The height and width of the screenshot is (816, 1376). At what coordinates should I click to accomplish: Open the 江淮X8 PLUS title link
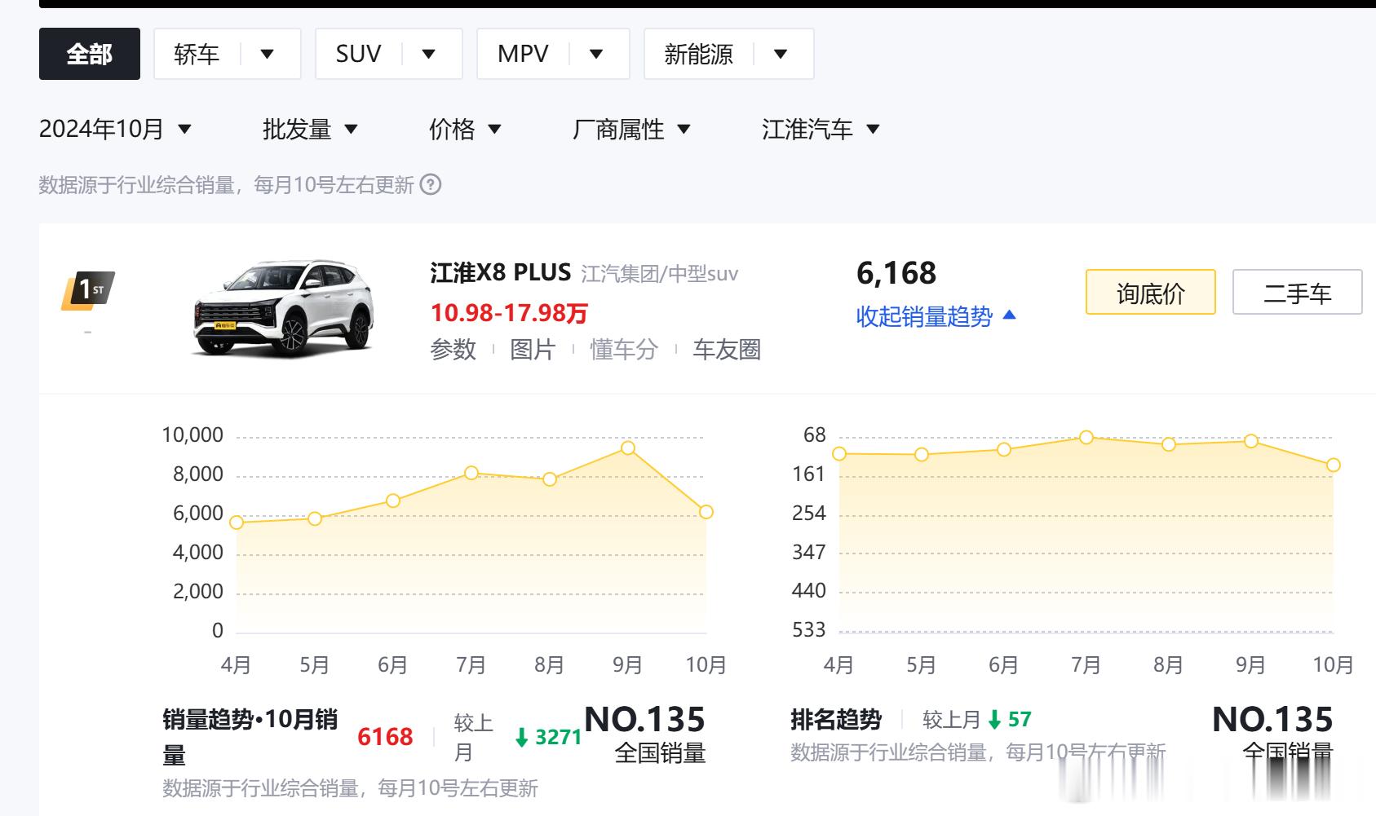[501, 272]
